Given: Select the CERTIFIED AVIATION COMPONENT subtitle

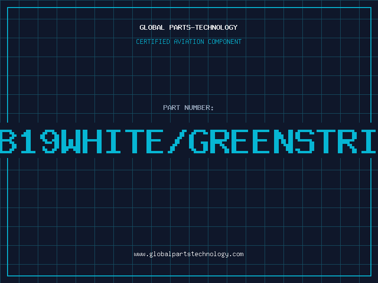Looking at the screenshot, I should 189,42.
